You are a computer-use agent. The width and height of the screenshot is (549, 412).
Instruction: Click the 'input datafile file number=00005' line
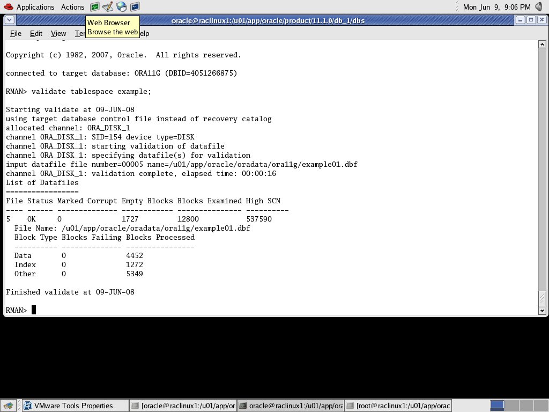(x=182, y=164)
